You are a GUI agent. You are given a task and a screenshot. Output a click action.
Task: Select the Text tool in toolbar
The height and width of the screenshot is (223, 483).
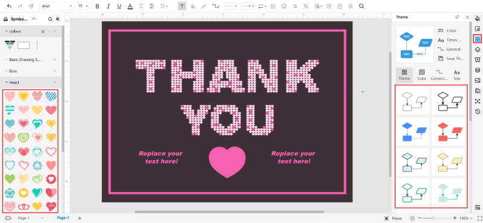[182, 6]
